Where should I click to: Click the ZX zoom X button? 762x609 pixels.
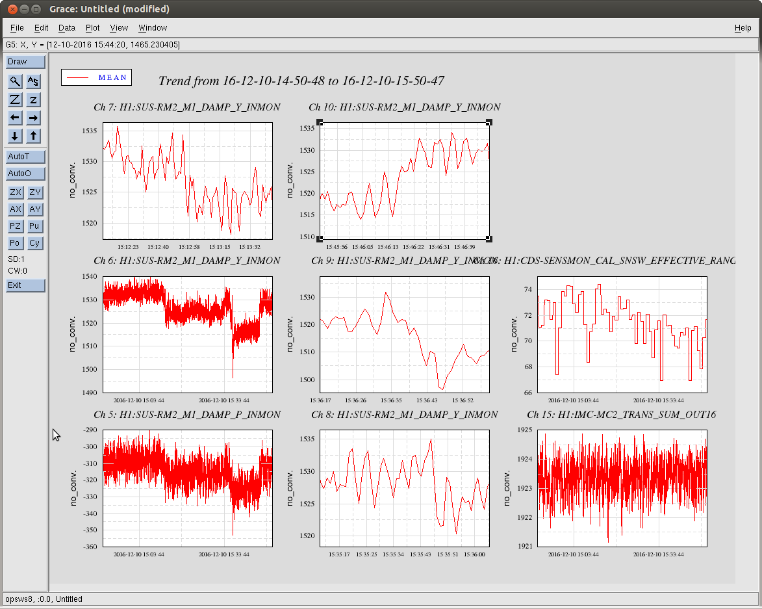(x=16, y=192)
